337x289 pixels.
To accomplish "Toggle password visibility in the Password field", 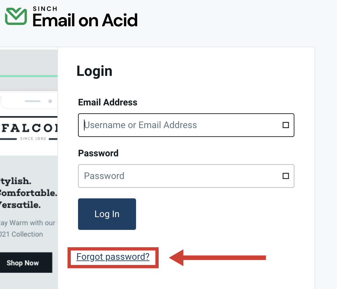I will pos(286,176).
